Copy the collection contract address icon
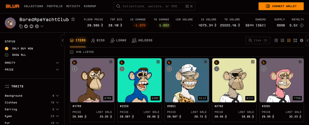The height and width of the screenshot is (125, 309). 21,26
